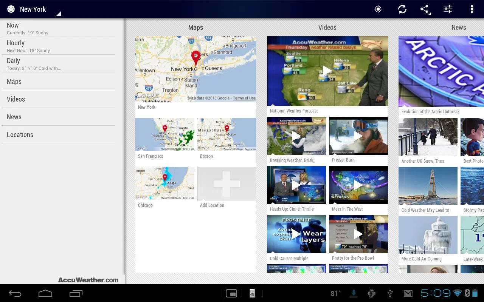Open the Boston map thumbnail
The height and width of the screenshot is (302, 484).
227,134
